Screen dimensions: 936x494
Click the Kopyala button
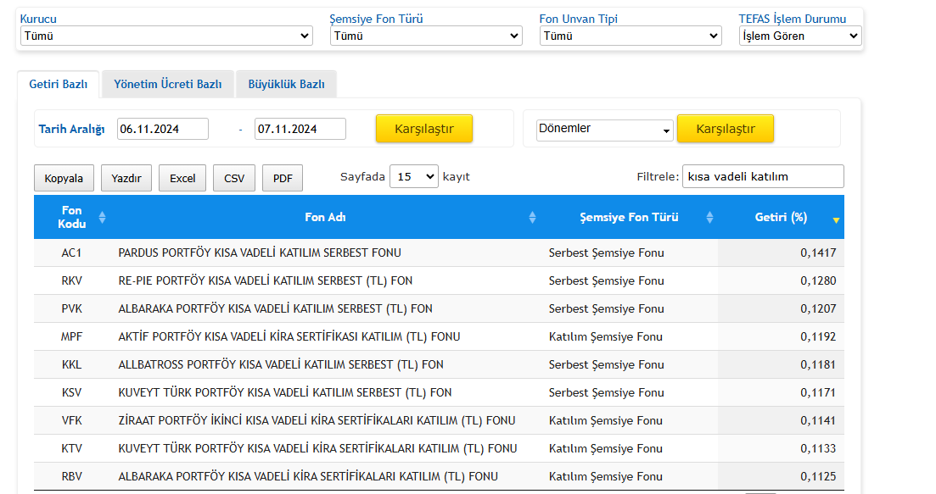(x=64, y=178)
